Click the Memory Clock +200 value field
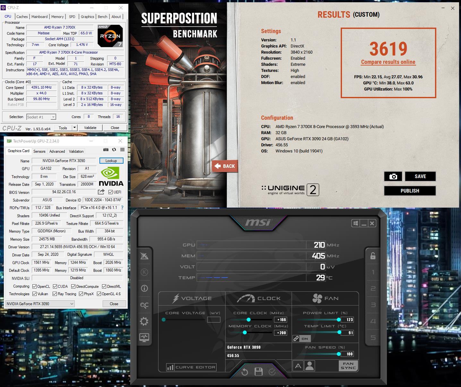The image size is (461, 387). [280, 333]
